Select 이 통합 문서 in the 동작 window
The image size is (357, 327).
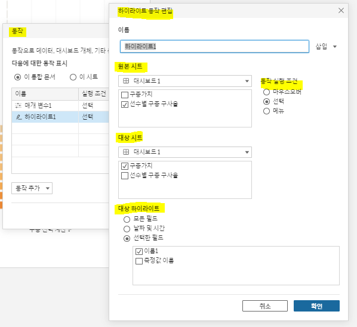pyautogui.click(x=17, y=77)
